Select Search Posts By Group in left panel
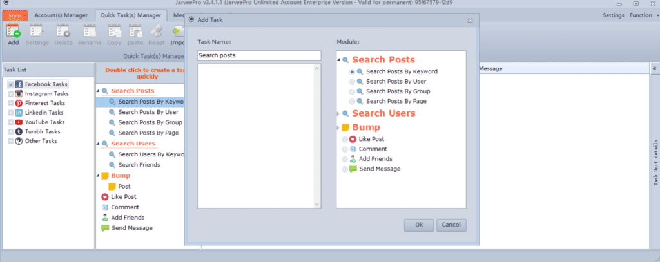 coord(150,122)
